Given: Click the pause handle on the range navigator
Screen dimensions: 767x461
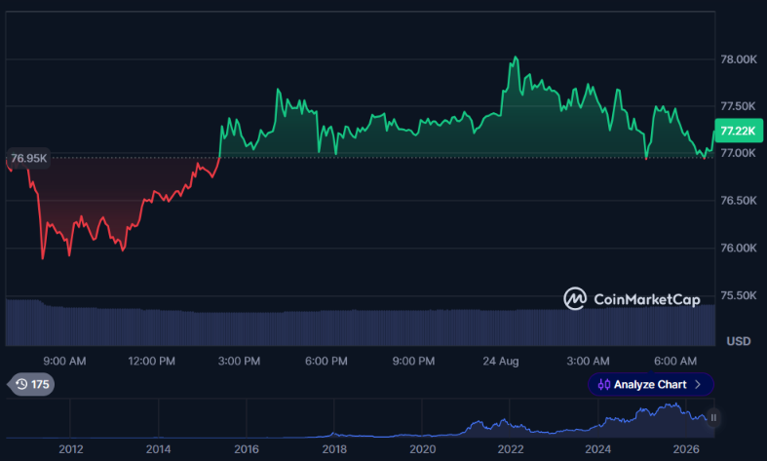Looking at the screenshot, I should pos(713,418).
